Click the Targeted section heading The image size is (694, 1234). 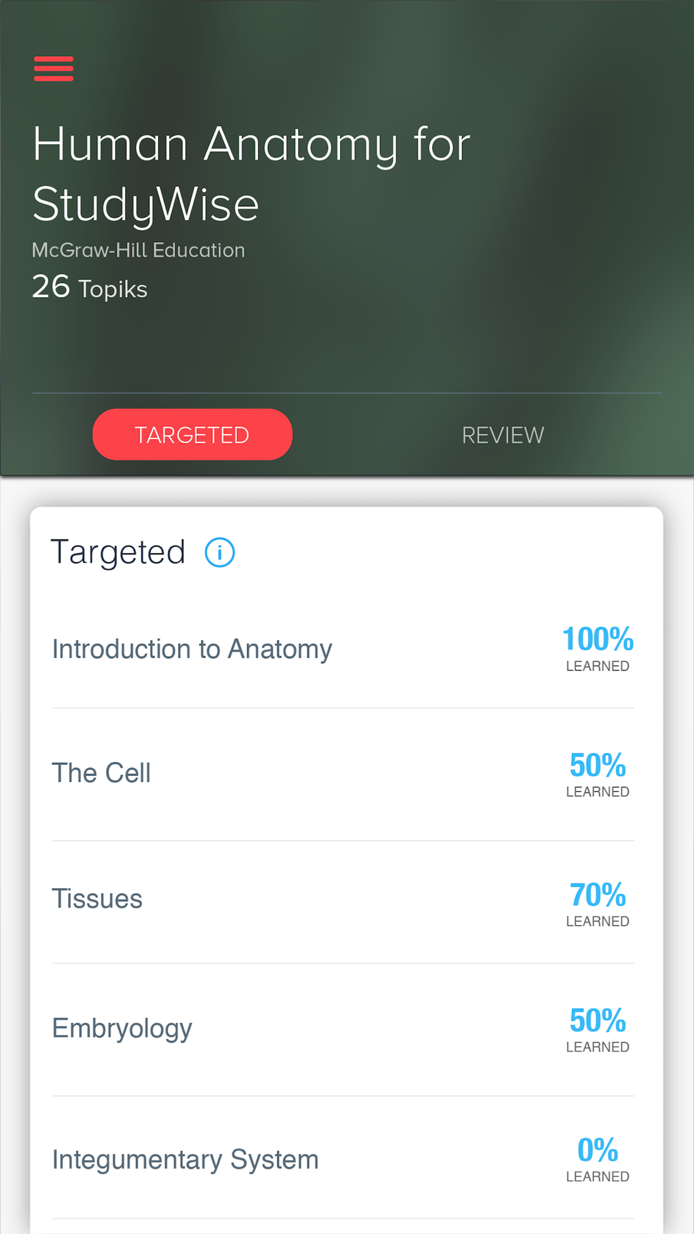118,552
